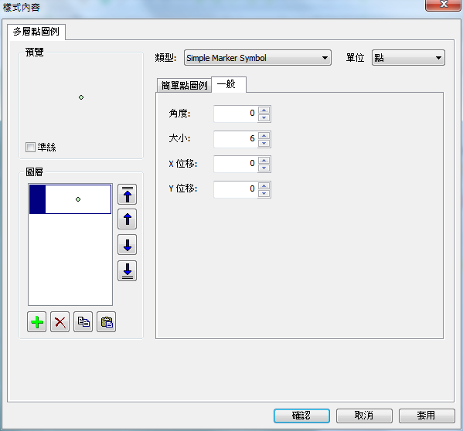The image size is (463, 431).
Task: Apply changes with 套用 button
Action: click(x=427, y=416)
